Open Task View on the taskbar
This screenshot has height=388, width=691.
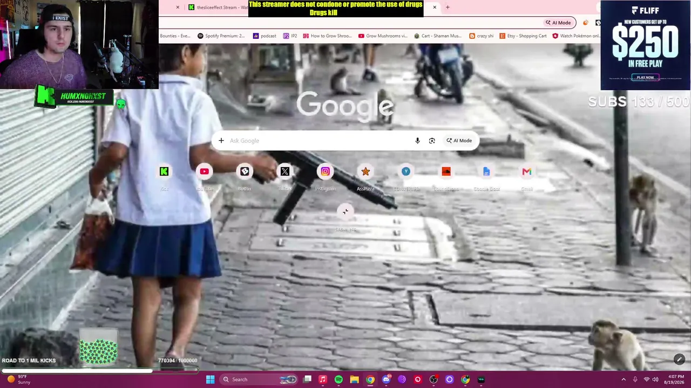pos(307,379)
